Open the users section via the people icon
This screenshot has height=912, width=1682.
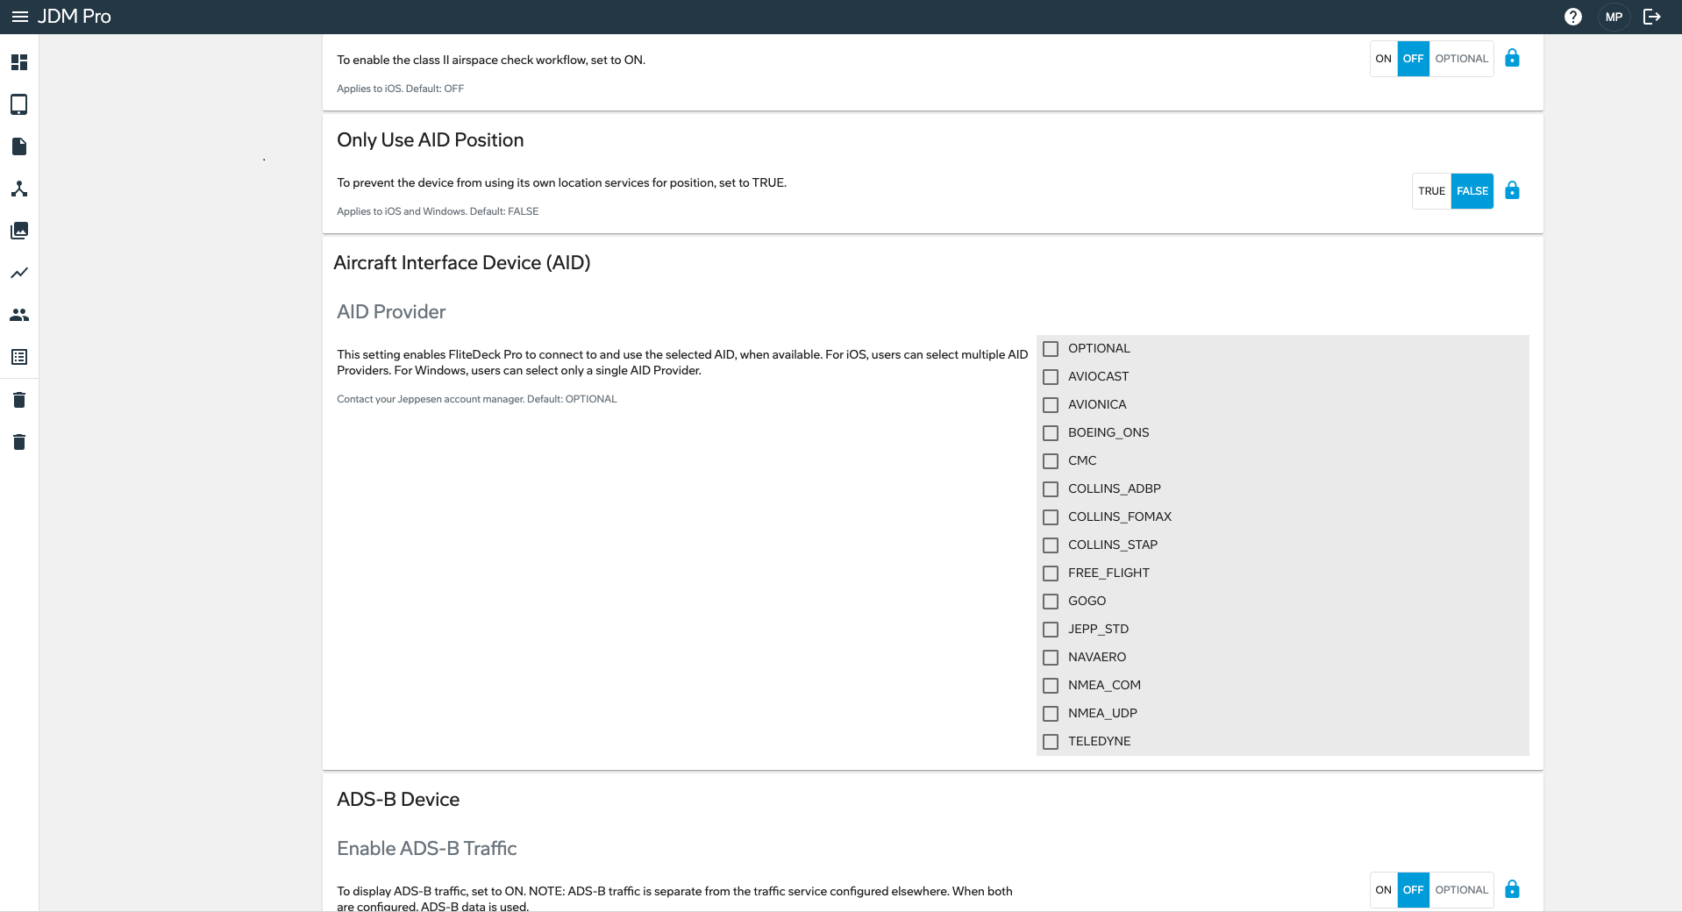click(x=18, y=315)
